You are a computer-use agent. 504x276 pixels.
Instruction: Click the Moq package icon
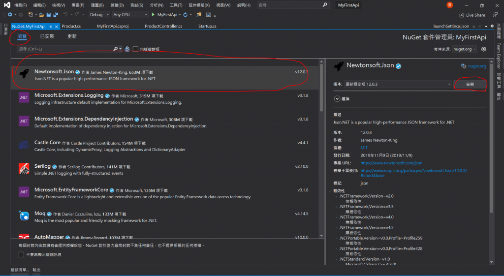24,215
